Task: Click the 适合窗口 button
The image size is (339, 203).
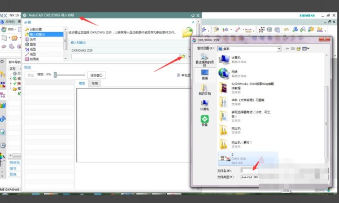Action: (x=97, y=76)
